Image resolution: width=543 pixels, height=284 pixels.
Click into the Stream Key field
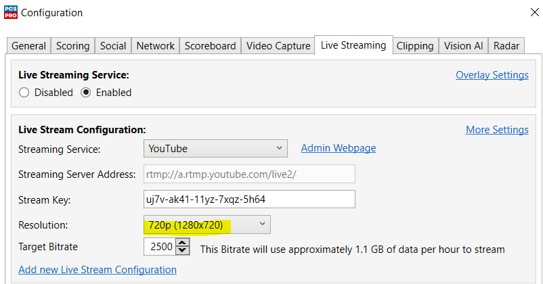point(249,199)
